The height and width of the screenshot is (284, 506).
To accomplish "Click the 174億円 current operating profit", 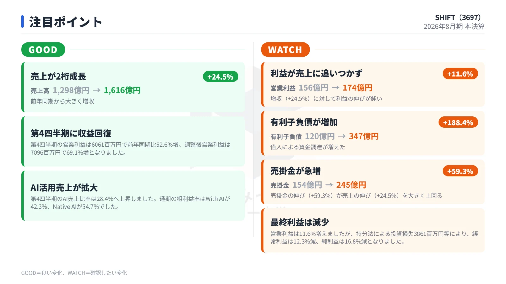I will coord(357,88).
